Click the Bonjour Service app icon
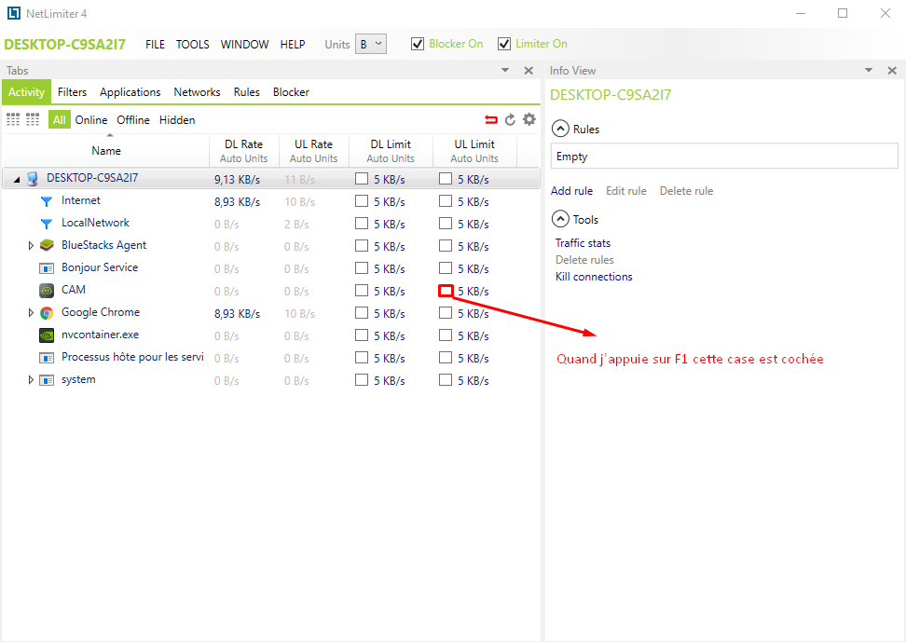The height and width of the screenshot is (642, 906). [47, 268]
